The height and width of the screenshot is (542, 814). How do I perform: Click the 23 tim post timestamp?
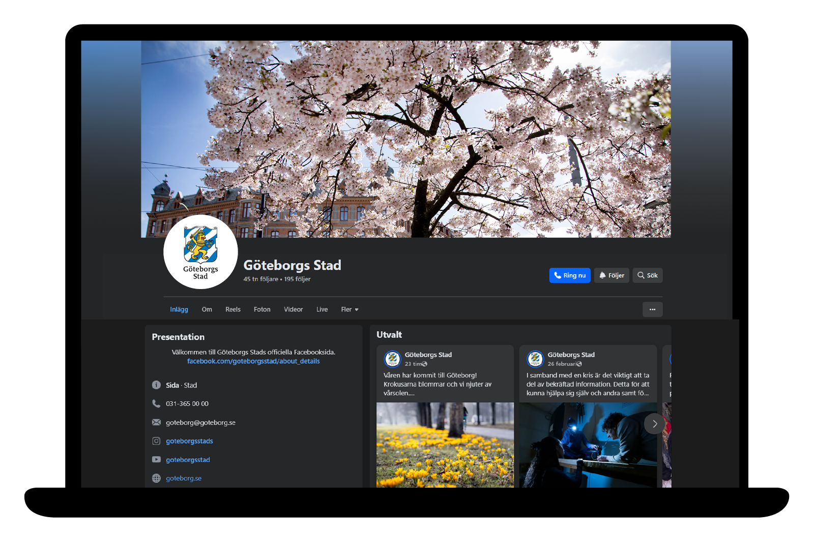tap(413, 364)
